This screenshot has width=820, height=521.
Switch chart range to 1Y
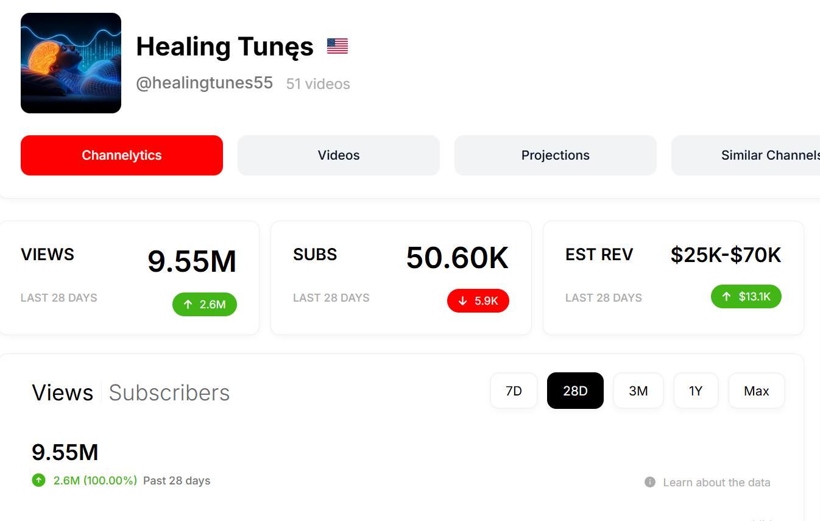pyautogui.click(x=696, y=391)
